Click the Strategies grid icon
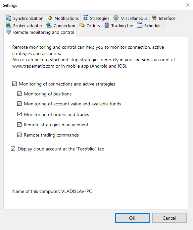193x230 pixels. (85, 18)
